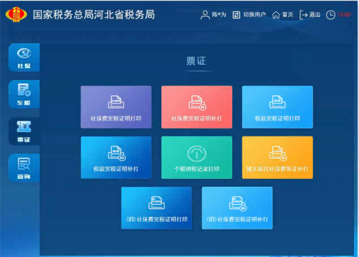Click the 退出 logout icon
The width and height of the screenshot is (359, 257).
coord(304,15)
